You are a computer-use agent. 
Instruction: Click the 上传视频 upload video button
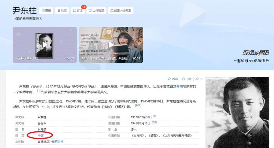[96, 10]
